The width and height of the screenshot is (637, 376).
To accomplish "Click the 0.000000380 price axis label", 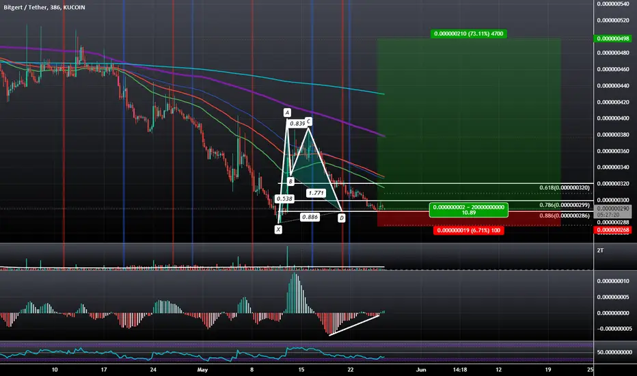I will (x=613, y=135).
